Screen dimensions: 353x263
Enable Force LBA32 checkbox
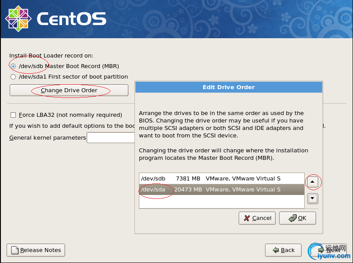[13, 115]
